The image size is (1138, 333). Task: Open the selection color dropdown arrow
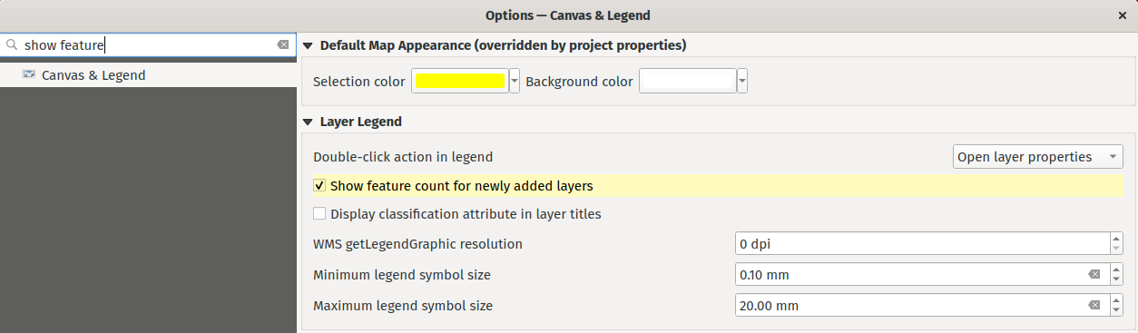pos(515,82)
